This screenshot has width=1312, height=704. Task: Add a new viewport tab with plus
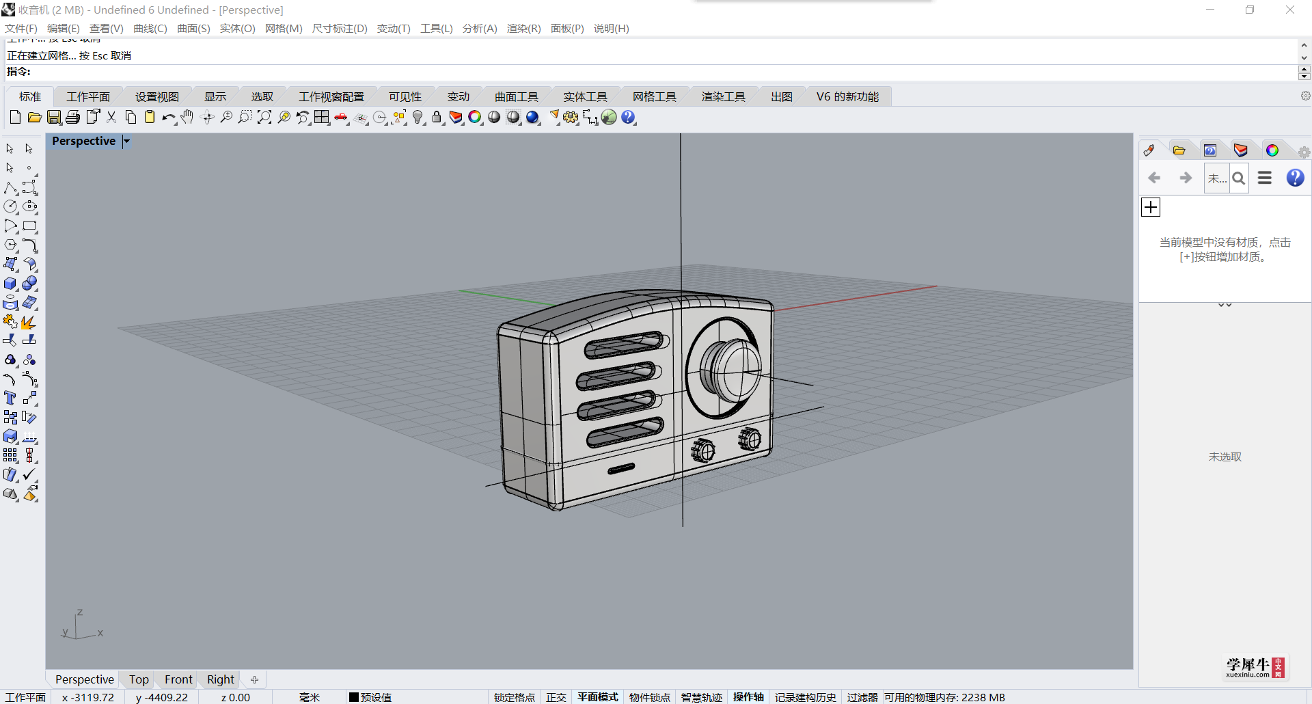(x=254, y=679)
